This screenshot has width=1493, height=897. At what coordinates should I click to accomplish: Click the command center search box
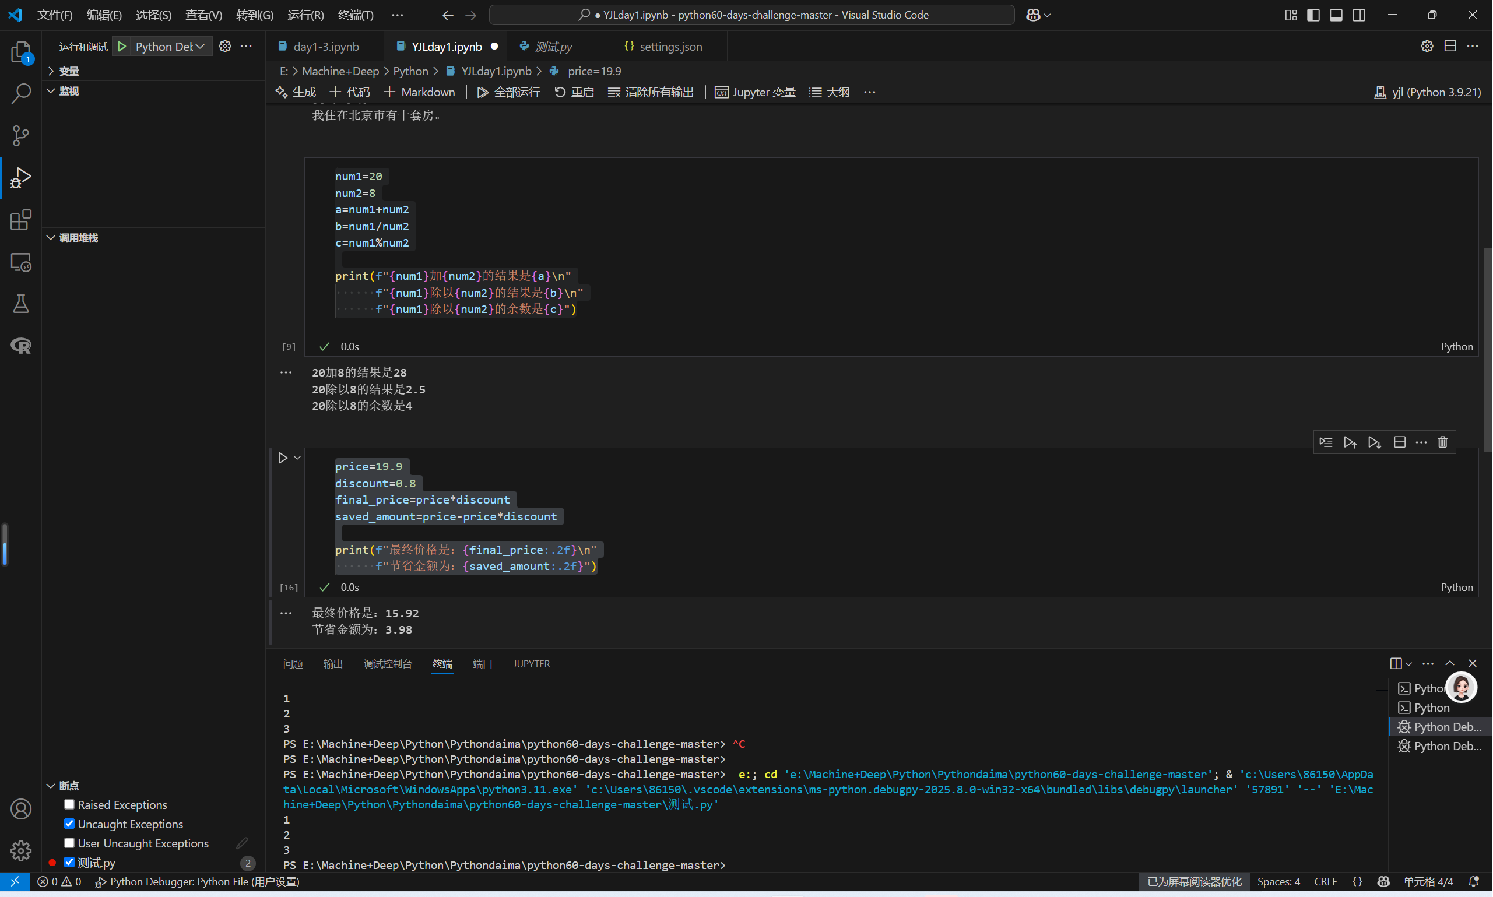751,15
